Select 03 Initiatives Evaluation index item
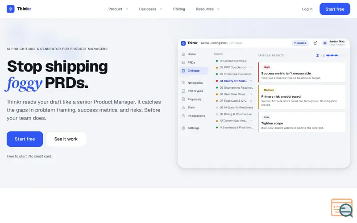The width and height of the screenshot is (357, 223). click(x=233, y=74)
